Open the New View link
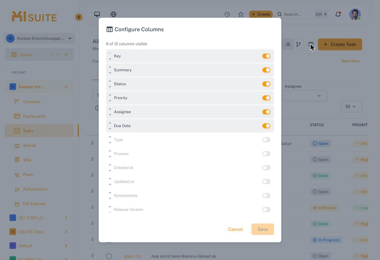This screenshot has height=260, width=380. tap(350, 61)
